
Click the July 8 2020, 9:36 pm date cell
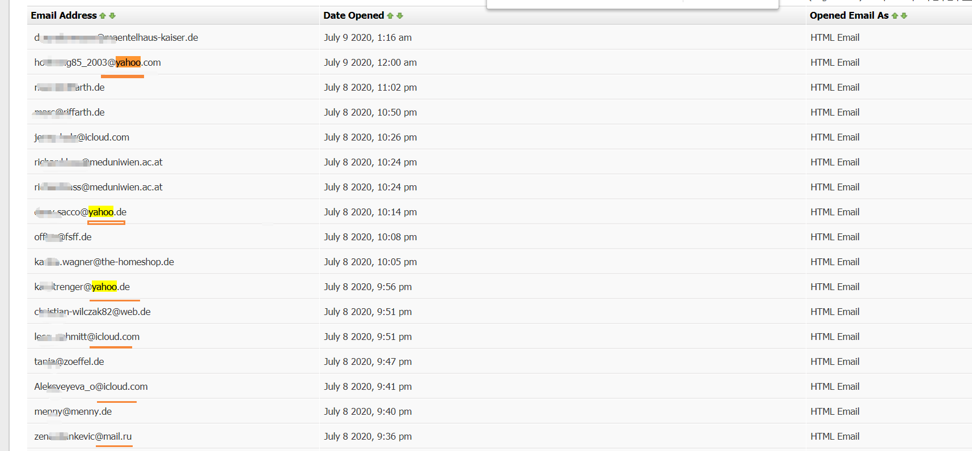(367, 437)
